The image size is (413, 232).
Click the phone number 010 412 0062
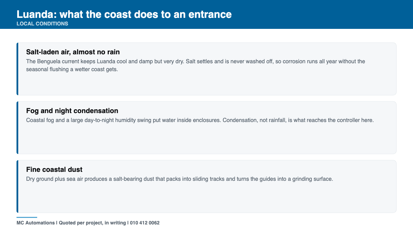(145, 223)
